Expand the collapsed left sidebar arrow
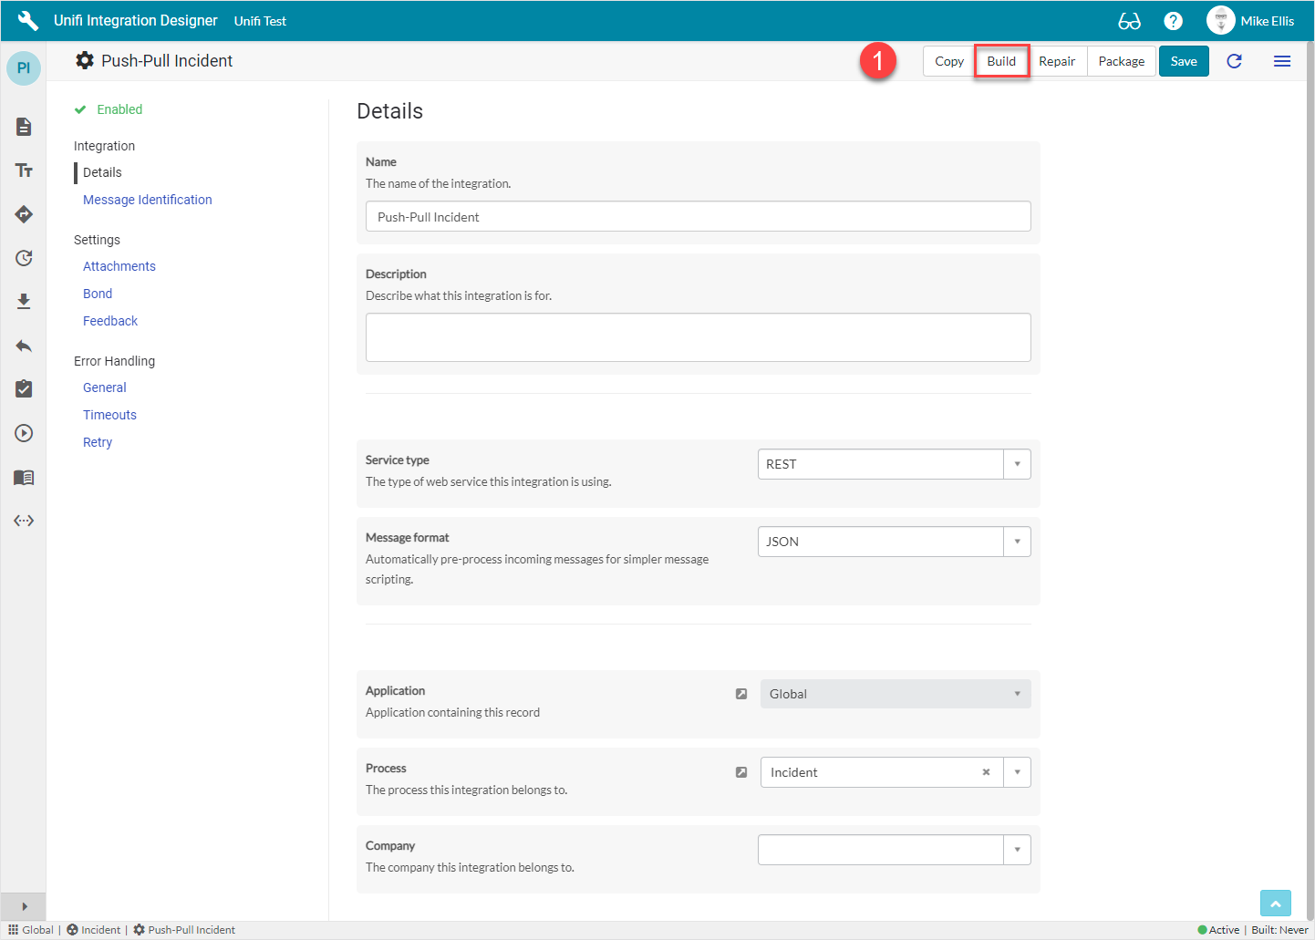This screenshot has width=1315, height=940. [24, 906]
